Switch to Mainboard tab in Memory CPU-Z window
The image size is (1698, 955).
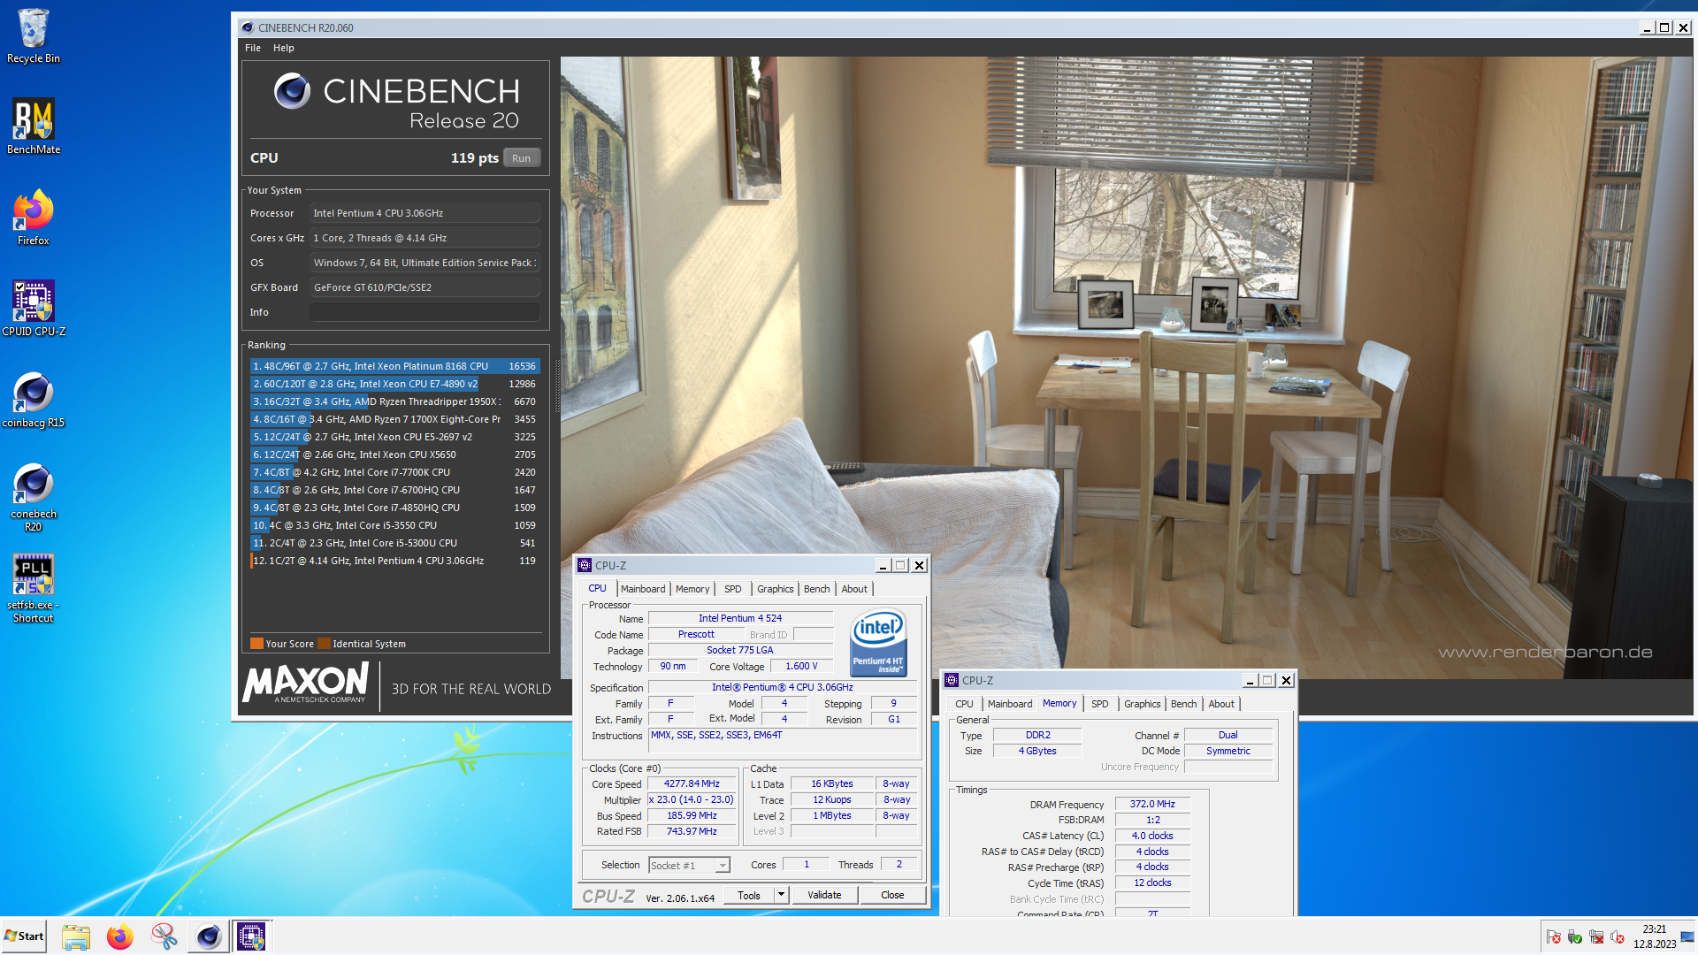[1010, 704]
